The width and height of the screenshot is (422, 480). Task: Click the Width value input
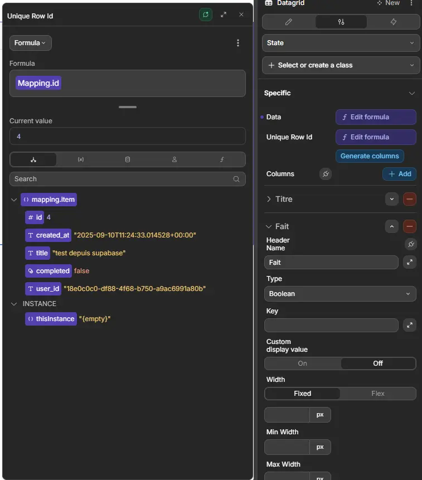tap(287, 415)
